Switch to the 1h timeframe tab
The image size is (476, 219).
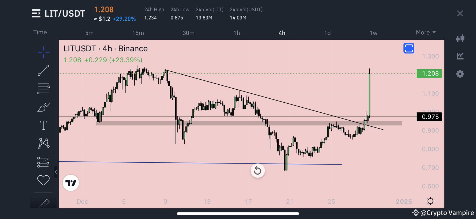click(x=236, y=33)
